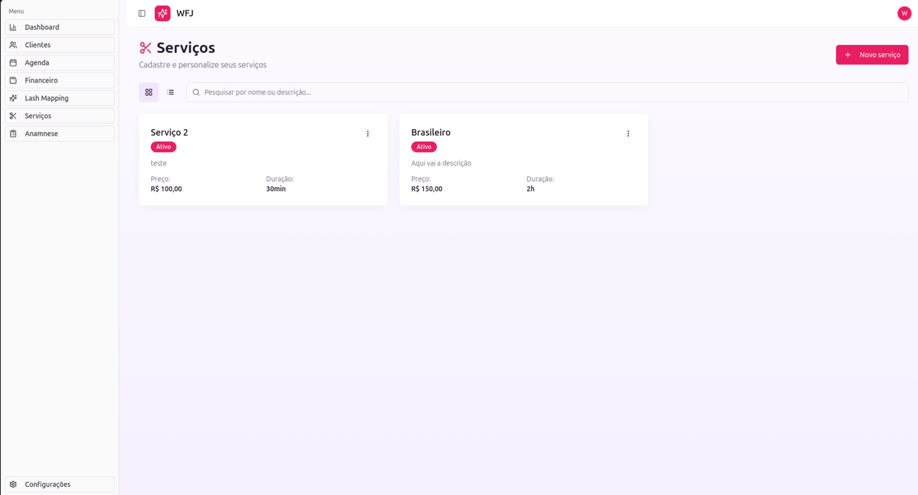Go to Clientes in the menu

[x=60, y=45]
